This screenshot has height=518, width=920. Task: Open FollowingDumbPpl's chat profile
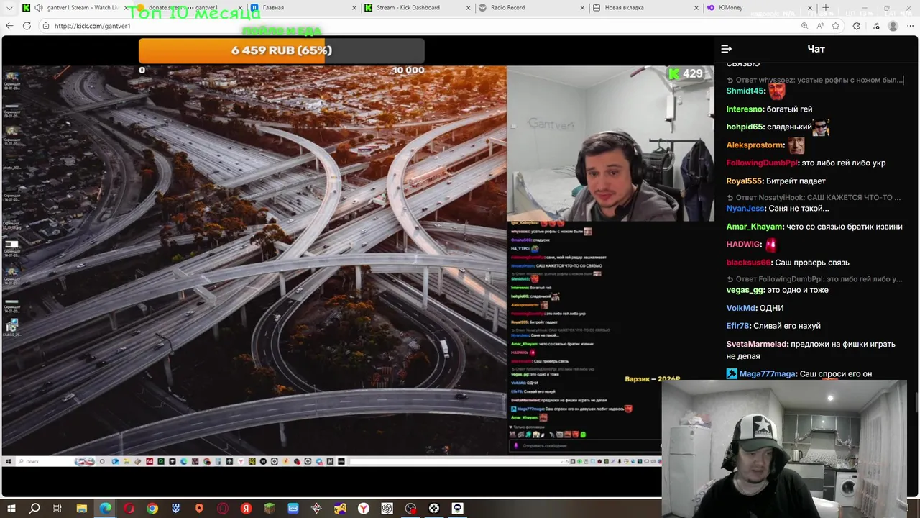762,163
